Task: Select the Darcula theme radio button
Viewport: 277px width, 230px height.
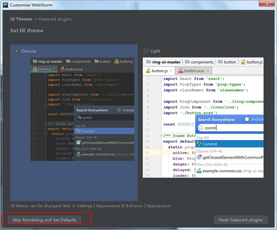Action: pyautogui.click(x=18, y=51)
